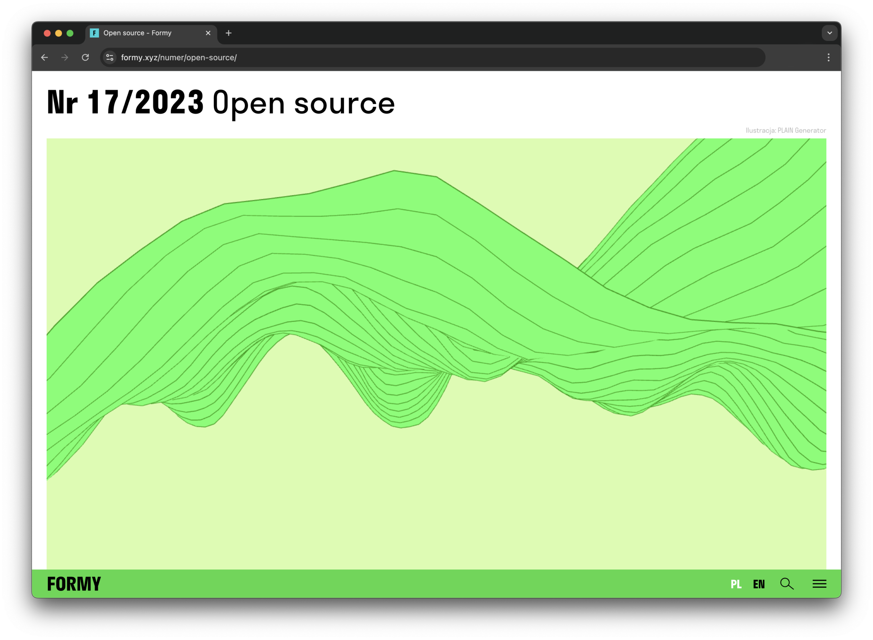Close the Open source - Formy tab

[208, 33]
